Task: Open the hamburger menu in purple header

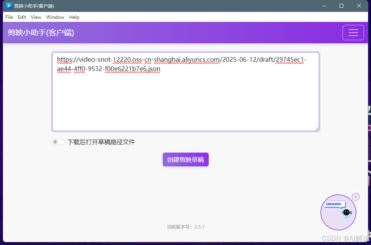Action: (x=353, y=33)
